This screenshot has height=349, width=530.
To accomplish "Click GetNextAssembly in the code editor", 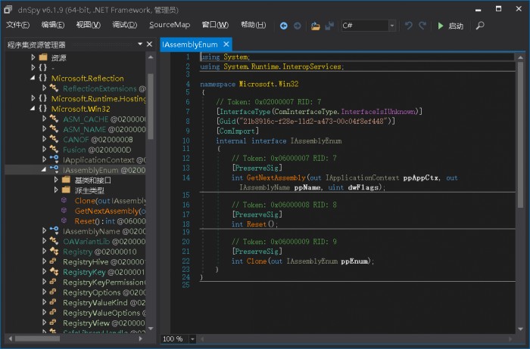I will click(x=276, y=178).
